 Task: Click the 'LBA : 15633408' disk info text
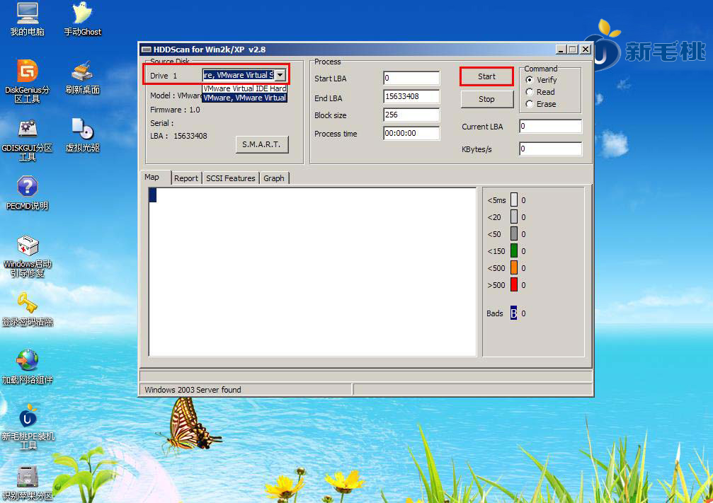[178, 136]
